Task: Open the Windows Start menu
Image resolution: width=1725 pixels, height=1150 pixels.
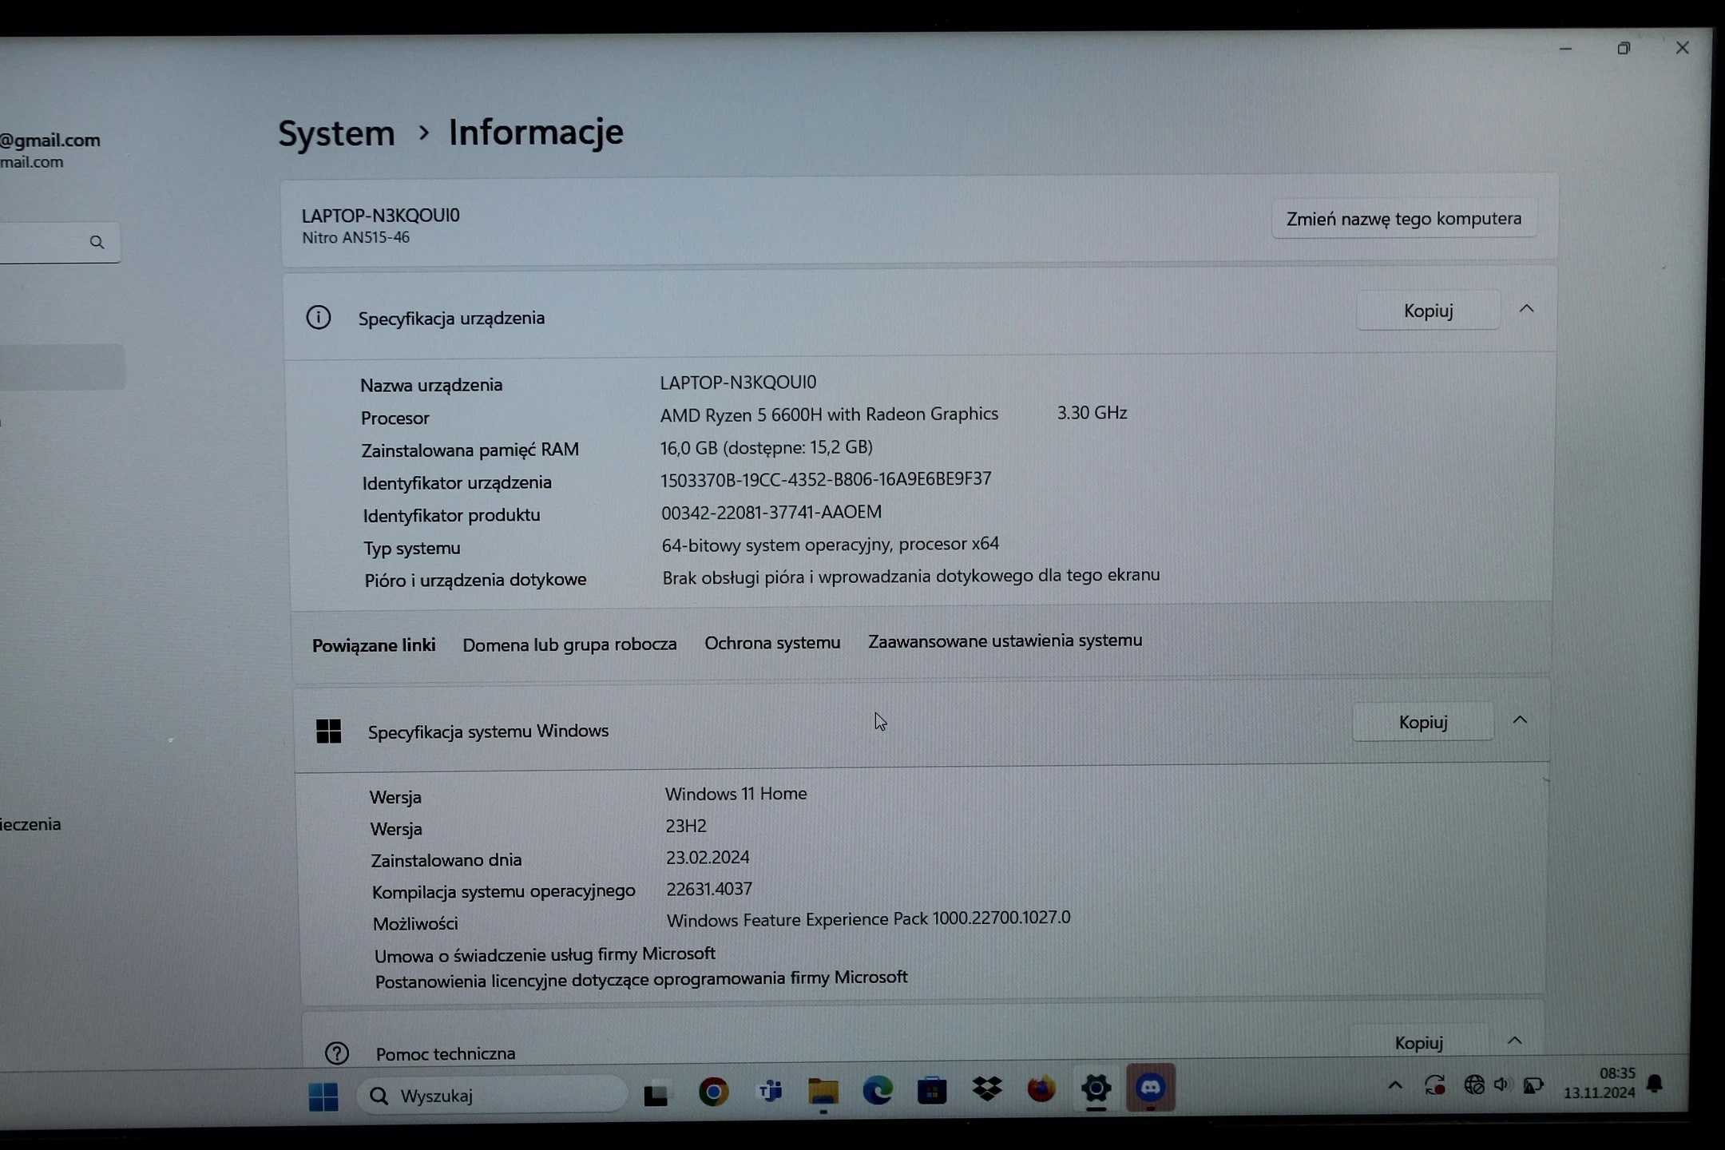Action: click(323, 1096)
